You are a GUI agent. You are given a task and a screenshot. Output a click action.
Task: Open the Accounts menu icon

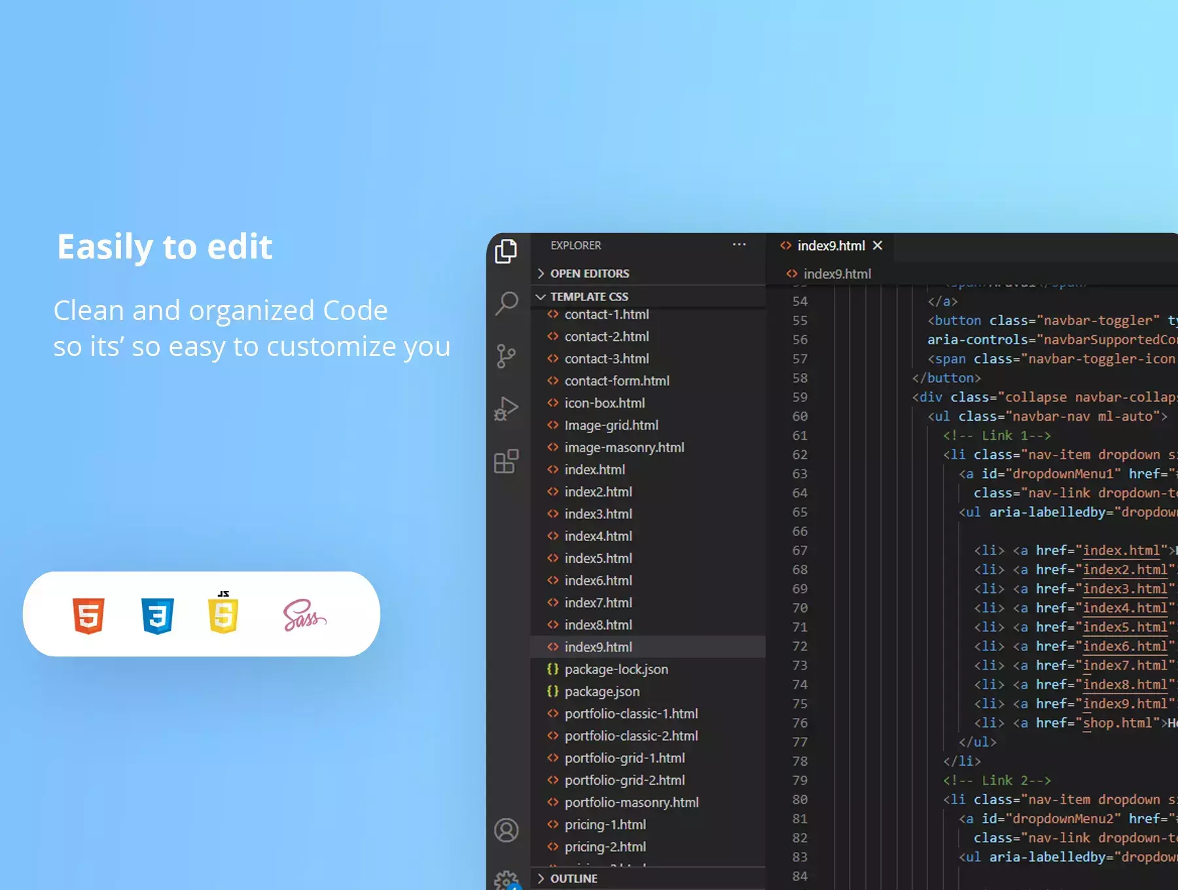click(x=506, y=830)
